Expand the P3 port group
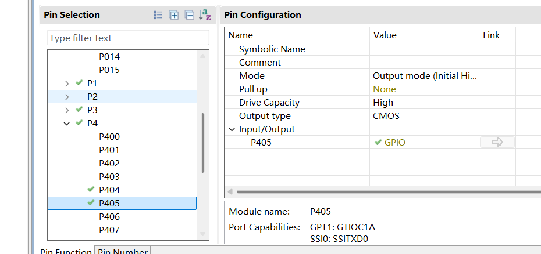This screenshot has height=254, width=541. point(67,110)
